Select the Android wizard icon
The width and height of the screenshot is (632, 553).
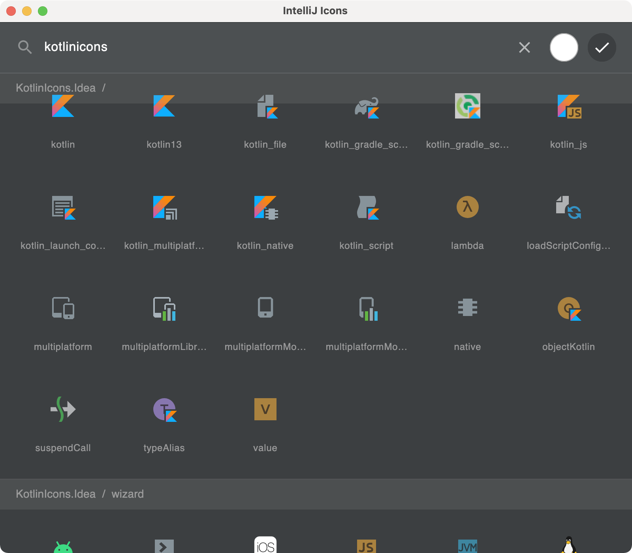point(63,547)
